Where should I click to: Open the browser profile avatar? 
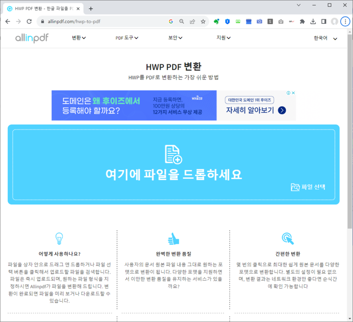pyautogui.click(x=334, y=21)
